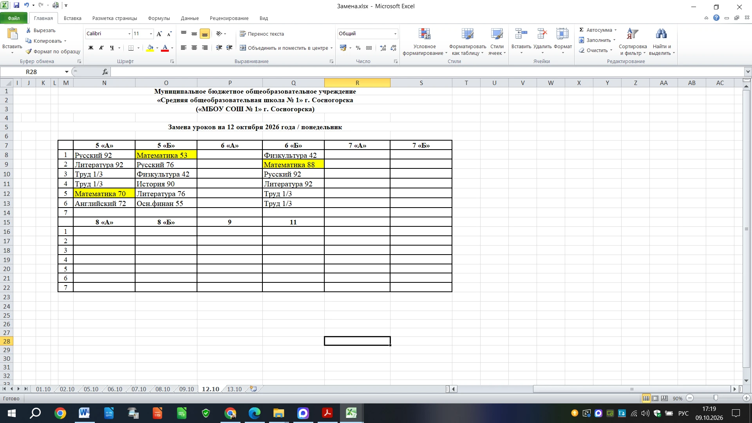The image size is (752, 423).
Task: Toggle italic formatting button
Action: 101,48
